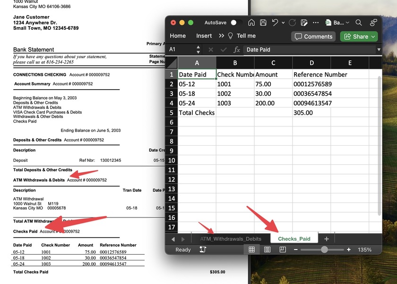Switch to Page Layout view icon

click(x=267, y=250)
